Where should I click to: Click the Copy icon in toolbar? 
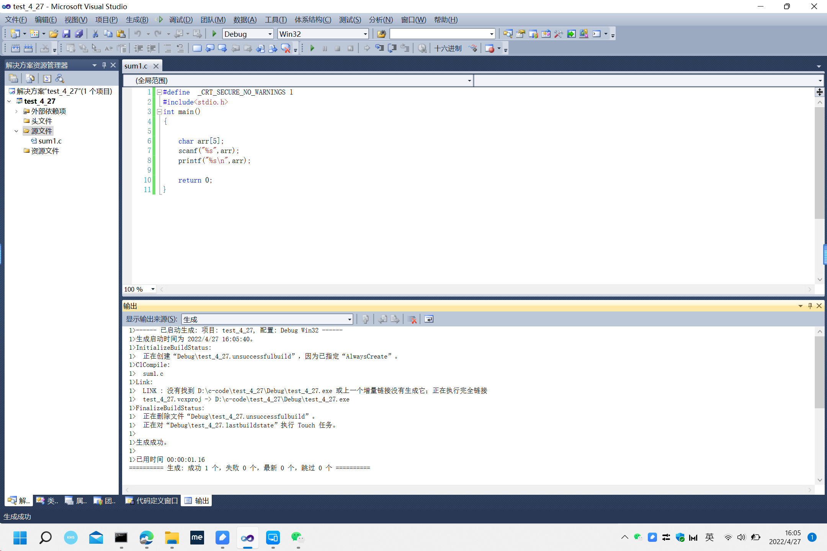pos(108,34)
